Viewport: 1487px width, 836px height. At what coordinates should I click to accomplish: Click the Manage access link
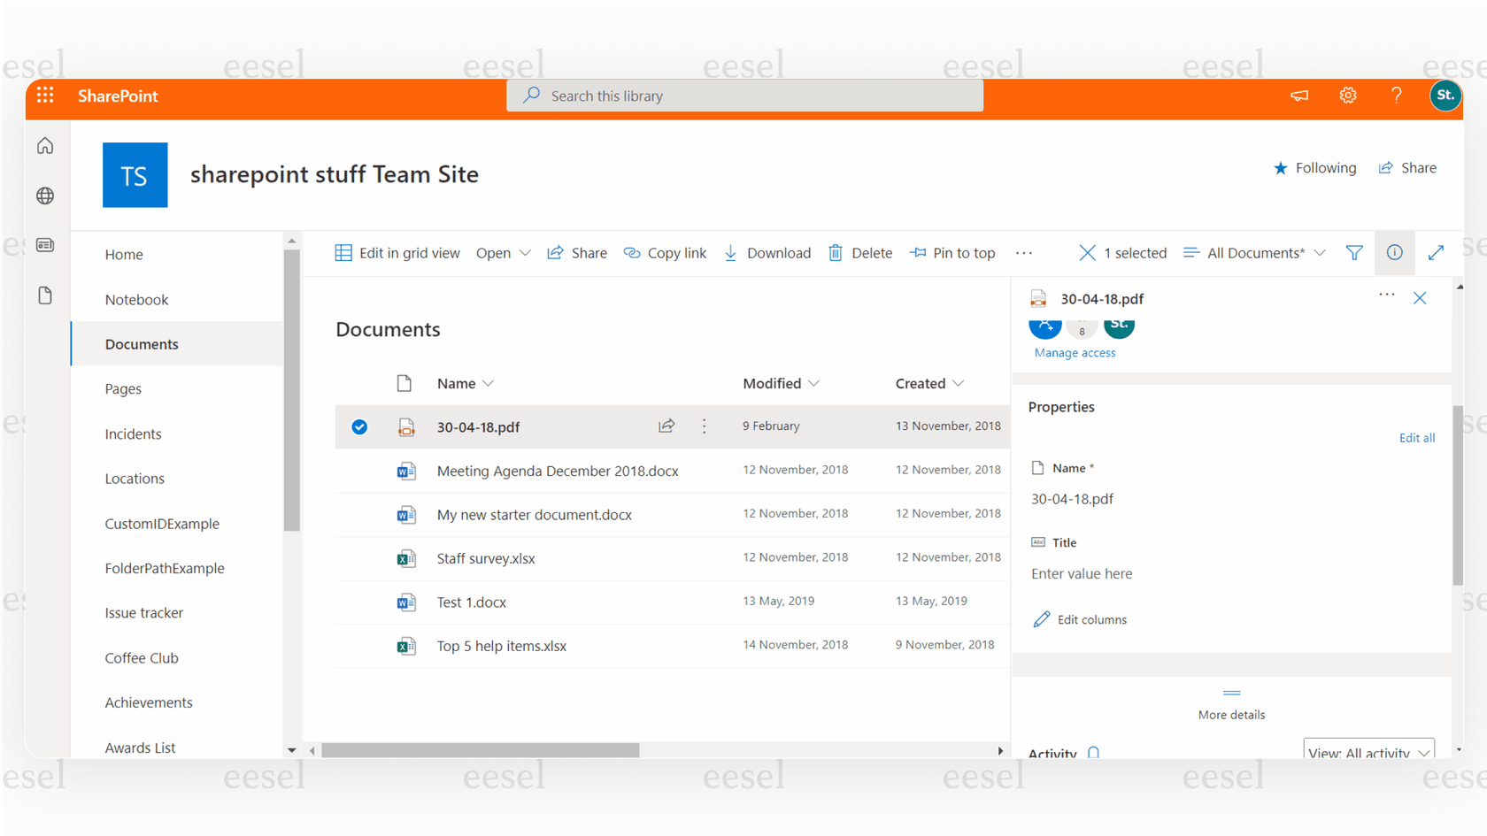tap(1074, 352)
